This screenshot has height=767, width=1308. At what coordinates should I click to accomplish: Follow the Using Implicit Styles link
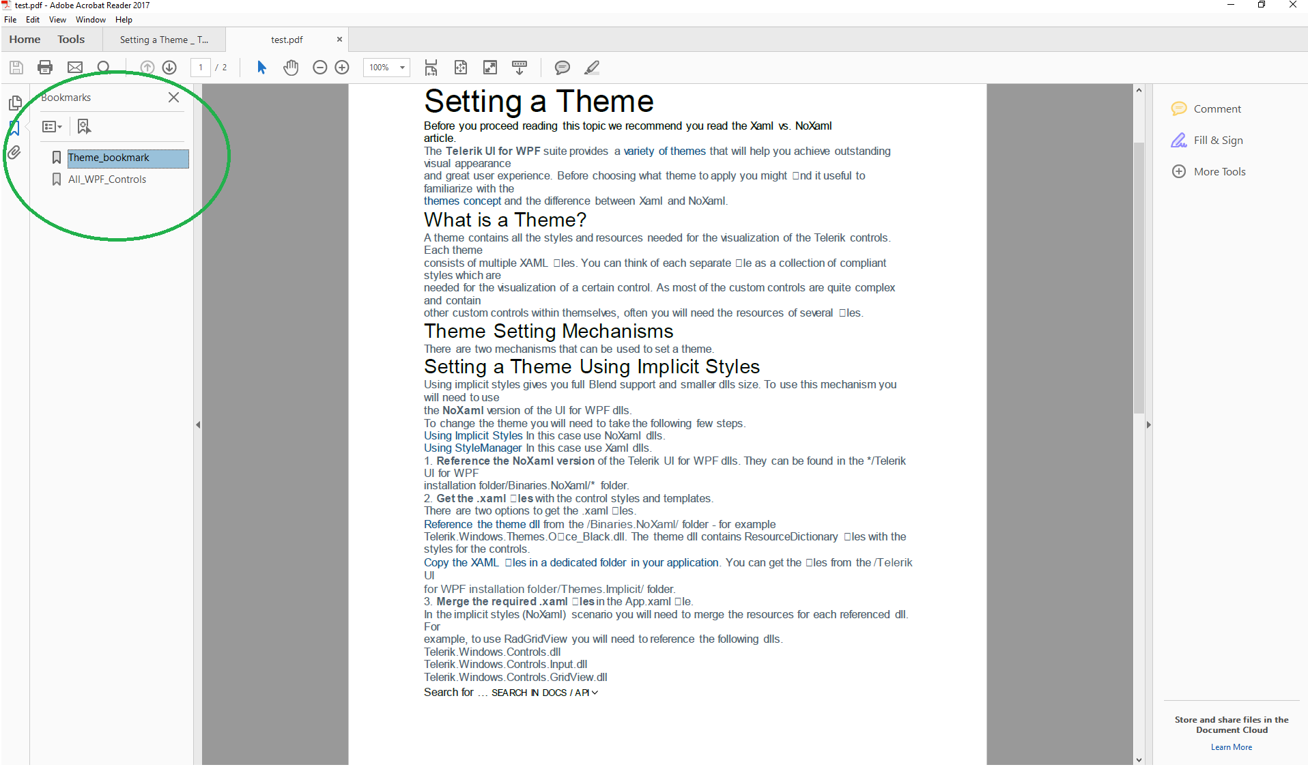[x=473, y=436]
